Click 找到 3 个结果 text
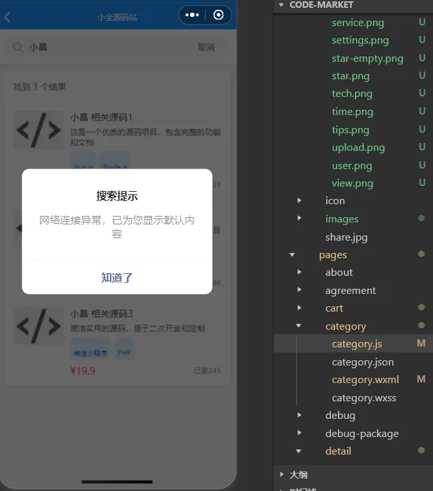433x491 pixels. [40, 86]
